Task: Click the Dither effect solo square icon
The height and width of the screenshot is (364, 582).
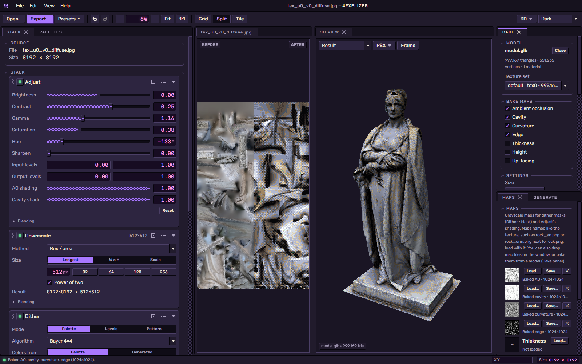Action: tap(153, 316)
